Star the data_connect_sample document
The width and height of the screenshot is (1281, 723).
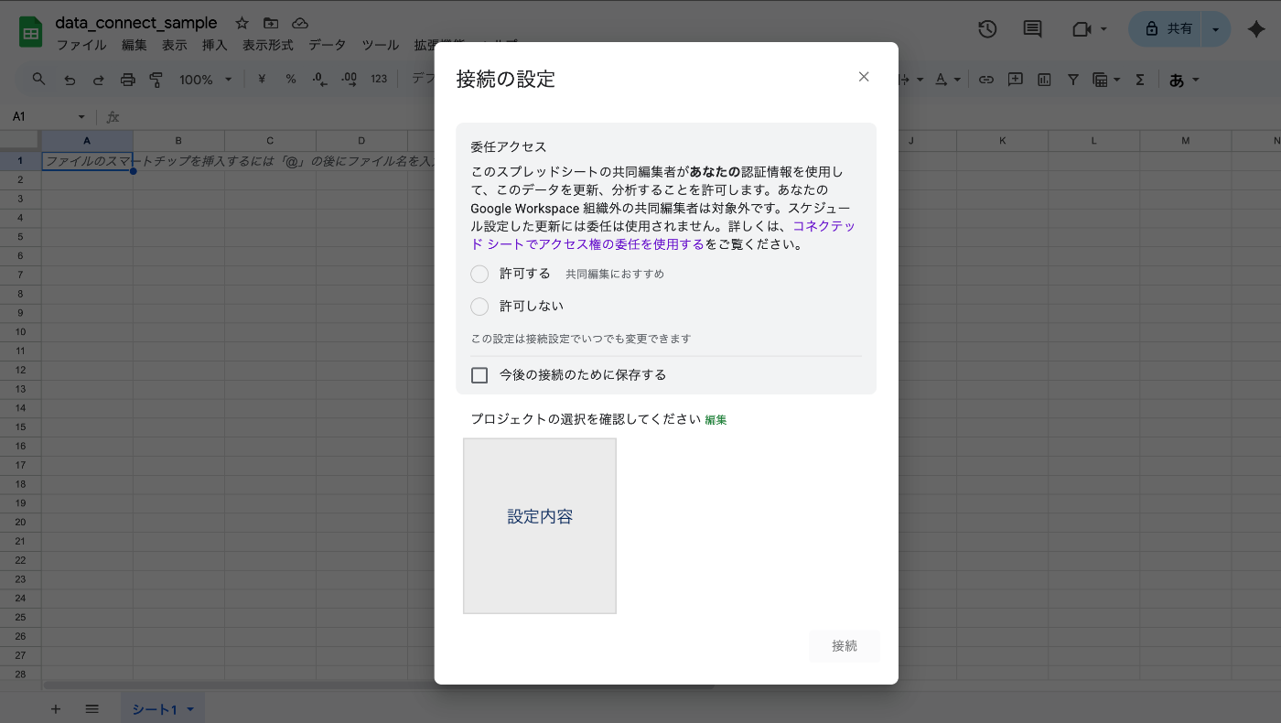242,24
